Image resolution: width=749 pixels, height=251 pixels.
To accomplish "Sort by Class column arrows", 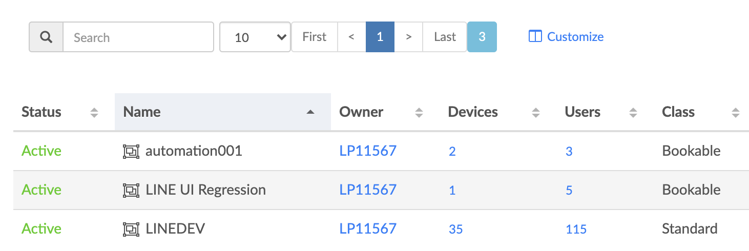I will (x=736, y=113).
